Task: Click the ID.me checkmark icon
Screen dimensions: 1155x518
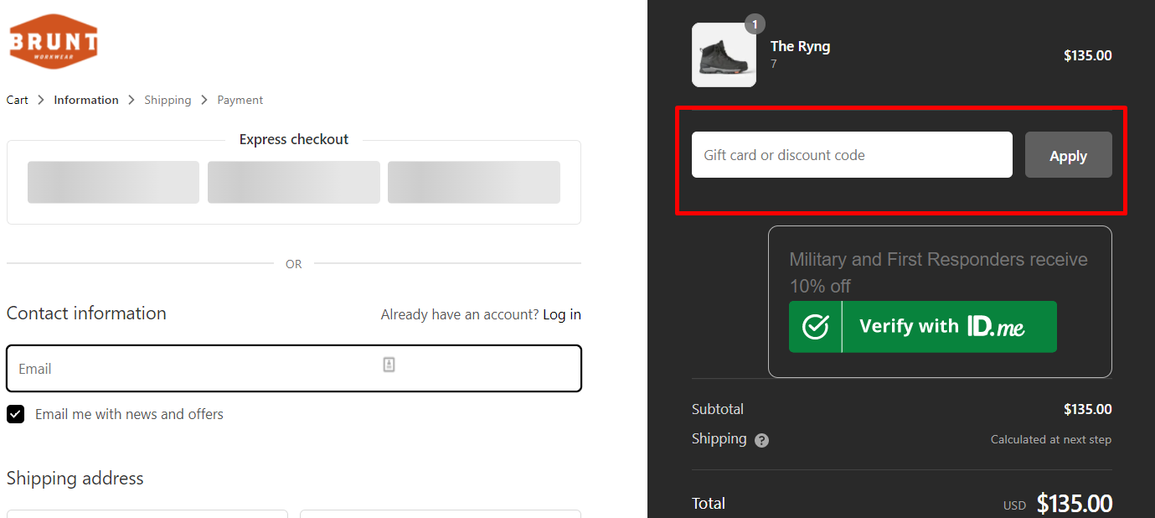Action: click(815, 327)
